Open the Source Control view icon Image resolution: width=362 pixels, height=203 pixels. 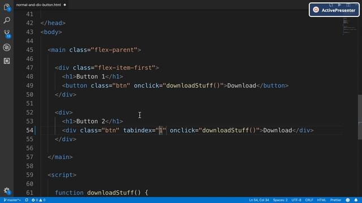pyautogui.click(x=7, y=34)
